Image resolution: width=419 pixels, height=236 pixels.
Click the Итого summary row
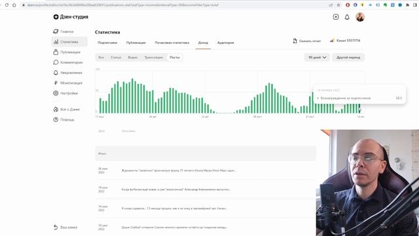[x=206, y=153]
